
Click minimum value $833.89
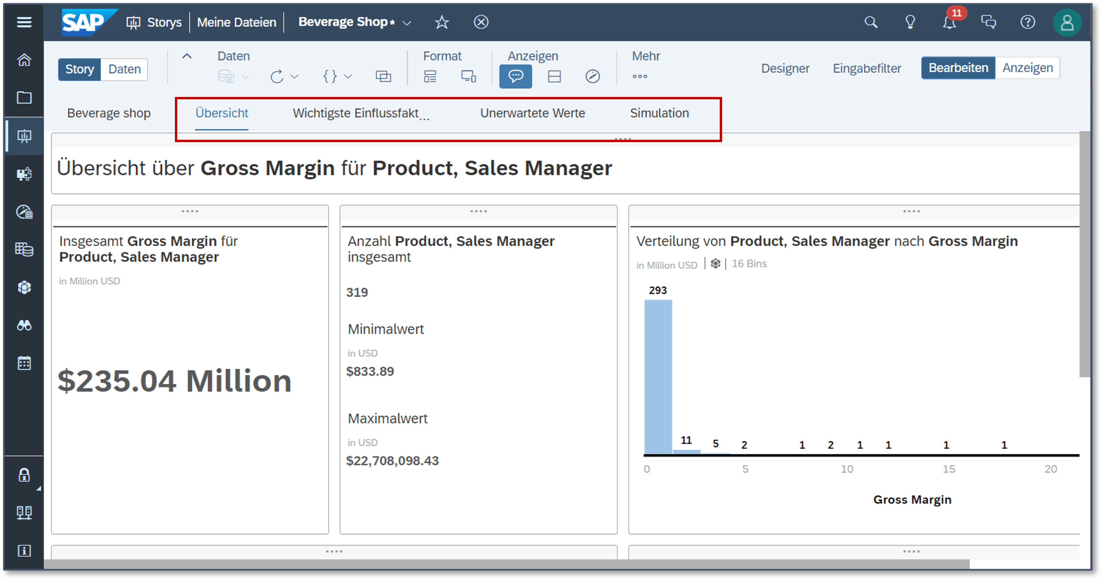(x=370, y=371)
